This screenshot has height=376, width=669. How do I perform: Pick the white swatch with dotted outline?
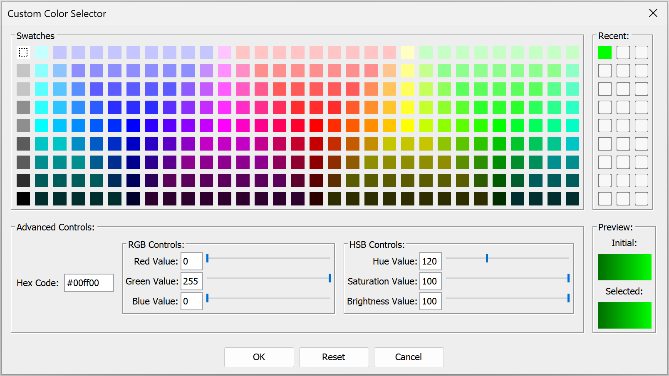(23, 52)
